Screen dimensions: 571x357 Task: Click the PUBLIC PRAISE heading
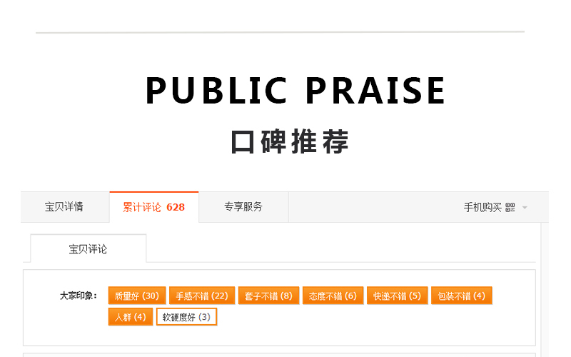[295, 91]
